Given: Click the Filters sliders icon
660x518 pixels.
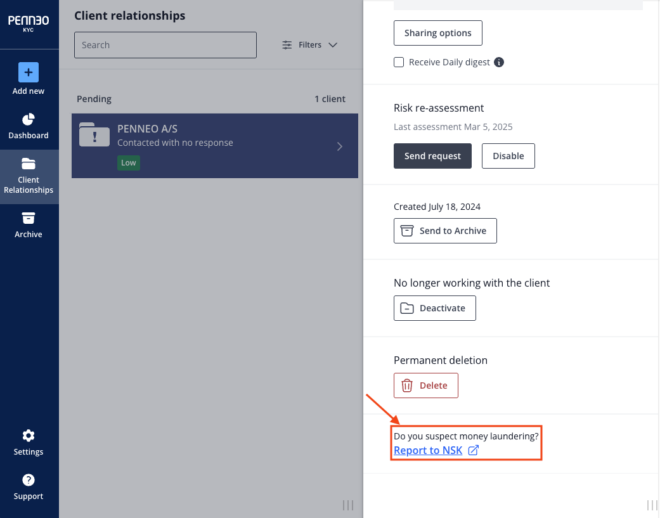Looking at the screenshot, I should pos(287,45).
